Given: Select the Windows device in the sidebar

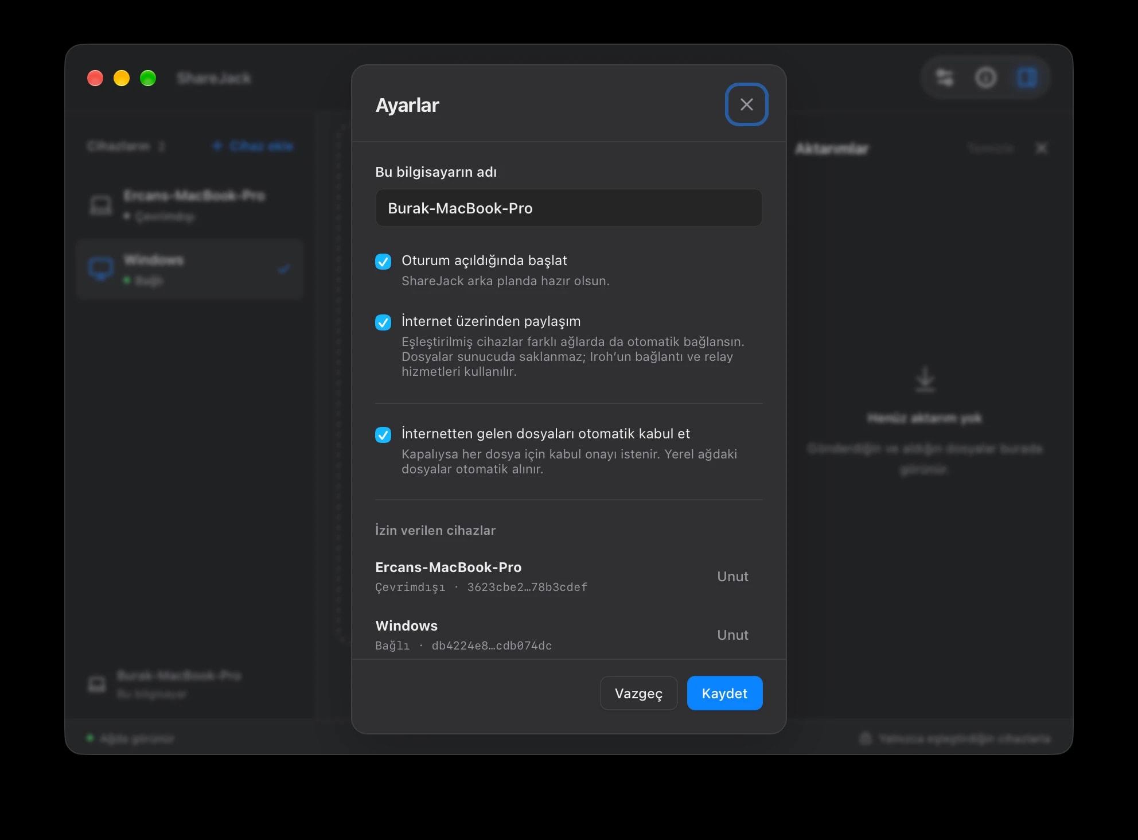Looking at the screenshot, I should coord(190,270).
